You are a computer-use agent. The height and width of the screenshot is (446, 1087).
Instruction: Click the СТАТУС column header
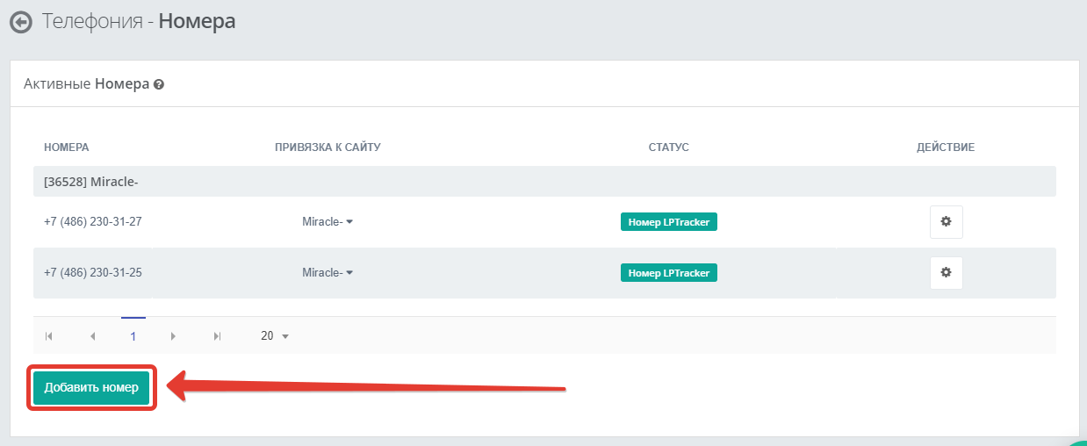[x=669, y=147]
